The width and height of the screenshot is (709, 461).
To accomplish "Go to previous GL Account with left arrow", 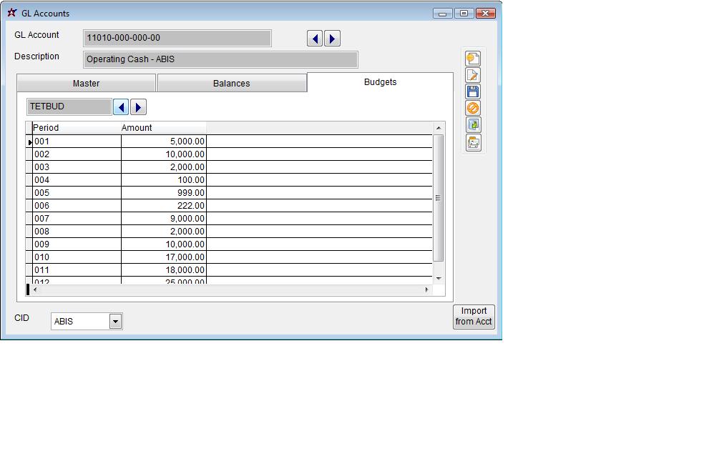I will tap(315, 39).
